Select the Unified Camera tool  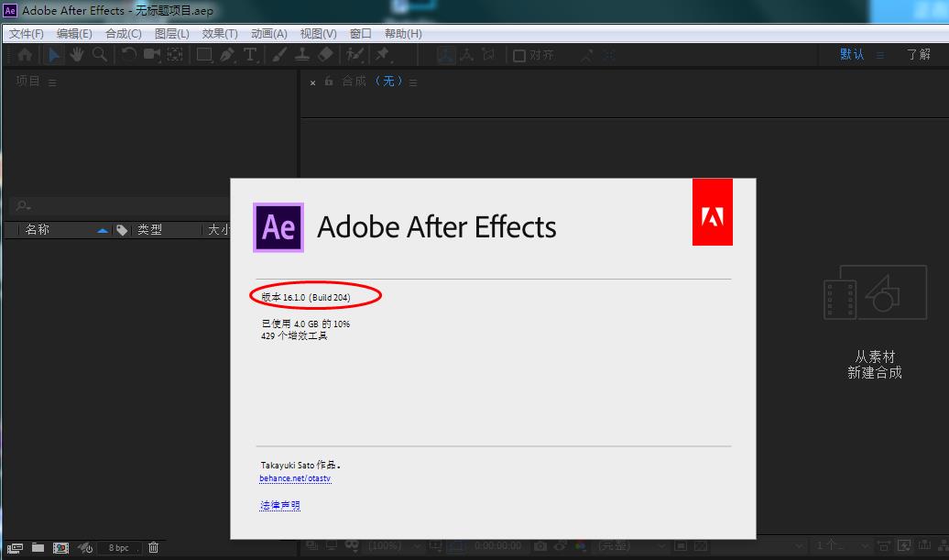click(x=152, y=55)
